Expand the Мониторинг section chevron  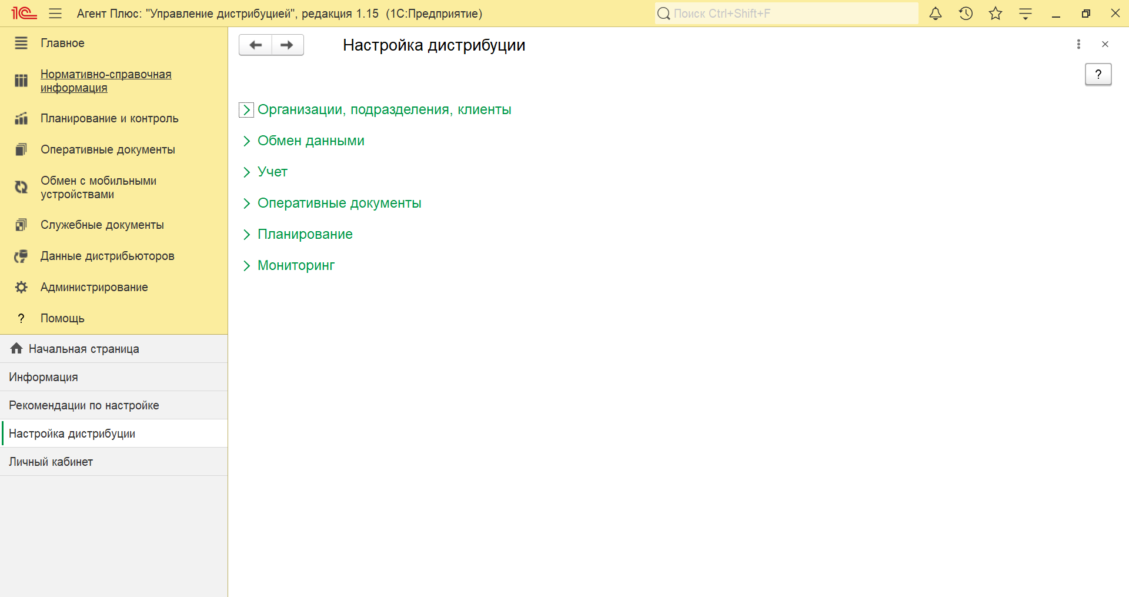pyautogui.click(x=246, y=266)
